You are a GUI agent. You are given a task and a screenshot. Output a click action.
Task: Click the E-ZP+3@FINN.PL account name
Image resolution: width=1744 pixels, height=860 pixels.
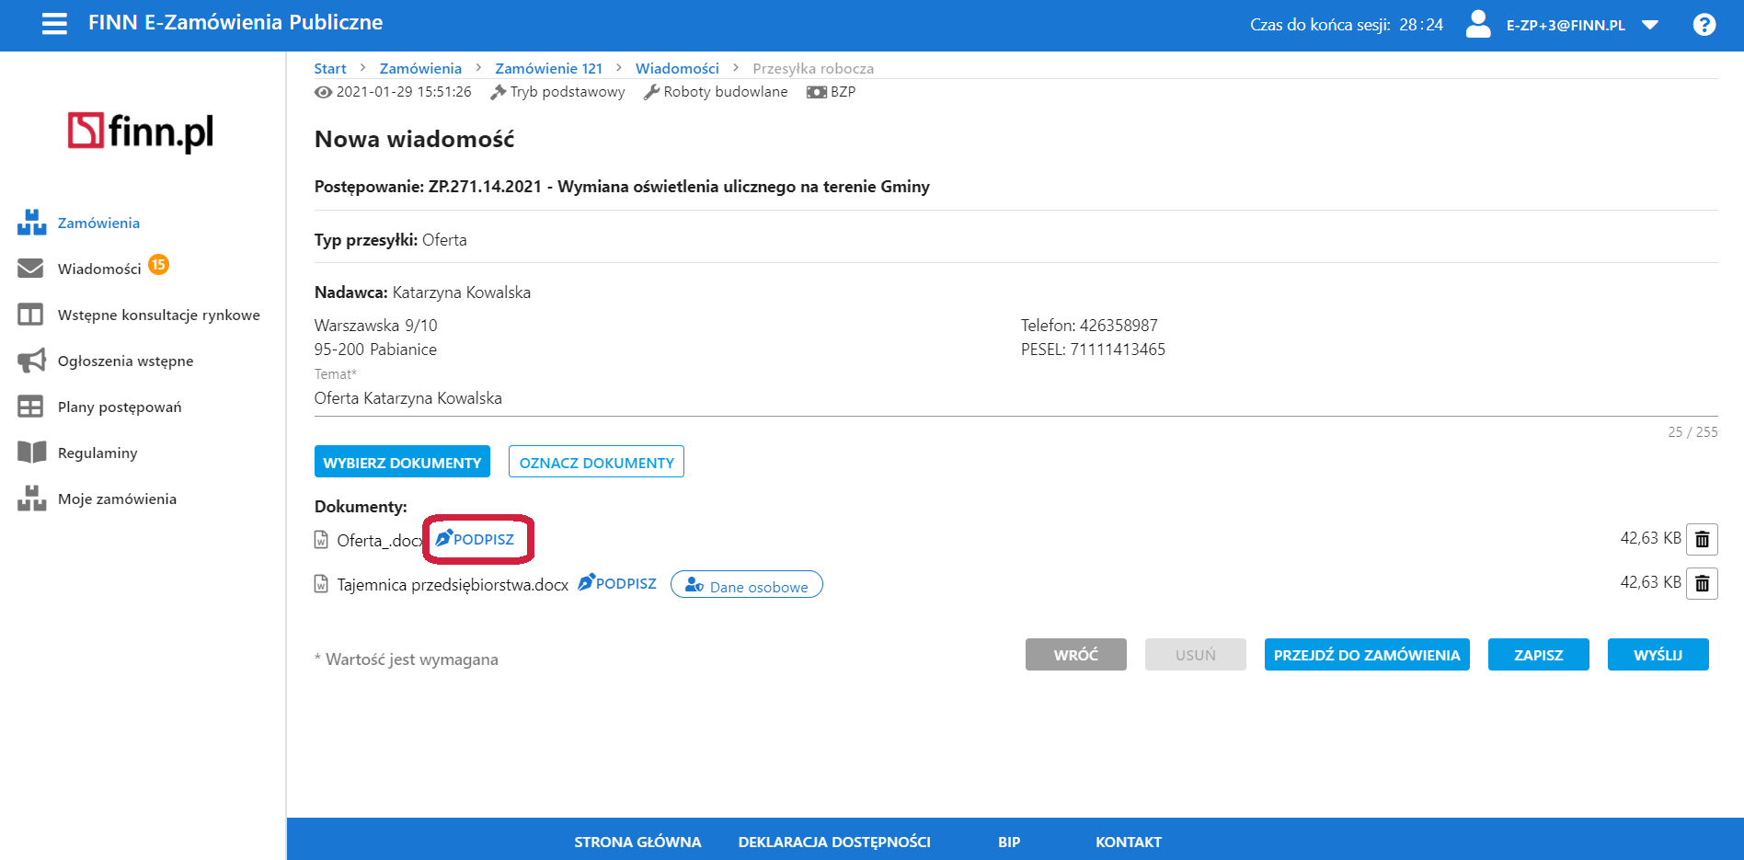pos(1566,26)
